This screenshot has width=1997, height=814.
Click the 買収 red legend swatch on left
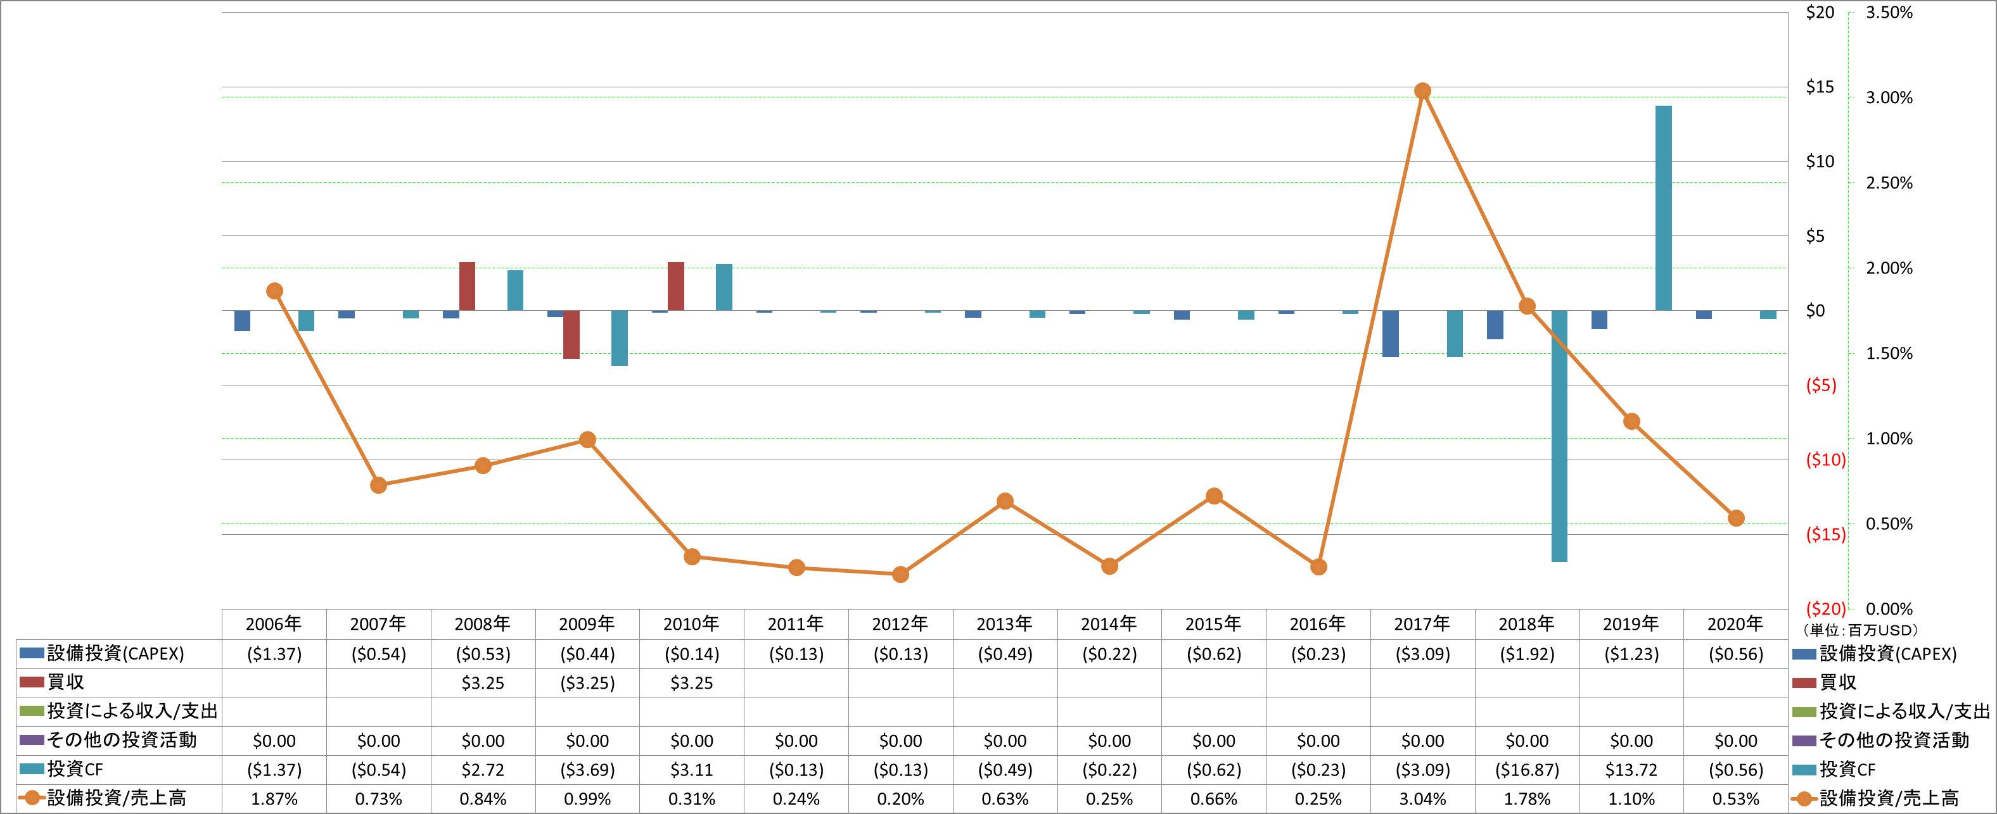[32, 682]
